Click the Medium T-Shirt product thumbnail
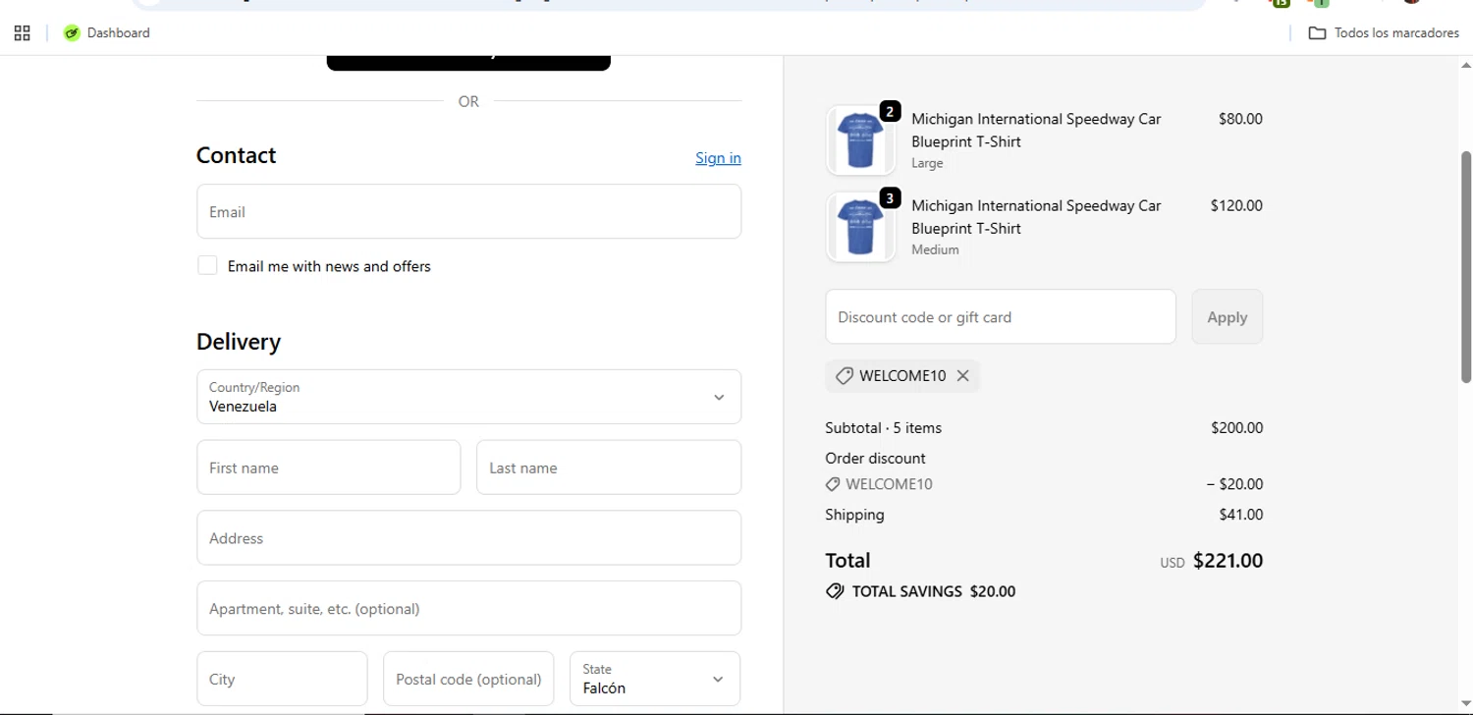Screen dimensions: 1473x715 point(861,227)
